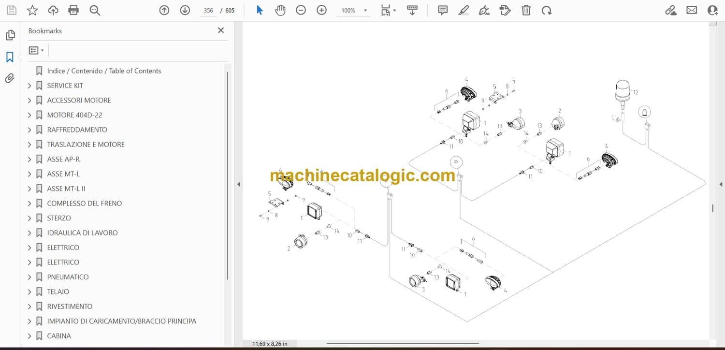The height and width of the screenshot is (350, 725).
Task: Click the document horizontal scrollbar
Action: [402, 344]
